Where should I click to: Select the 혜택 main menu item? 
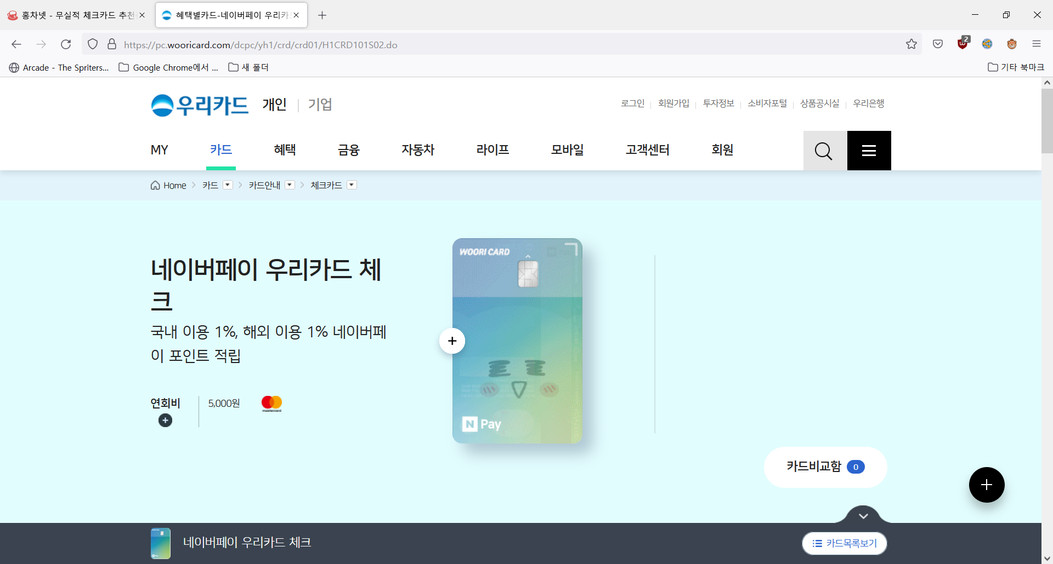(285, 150)
